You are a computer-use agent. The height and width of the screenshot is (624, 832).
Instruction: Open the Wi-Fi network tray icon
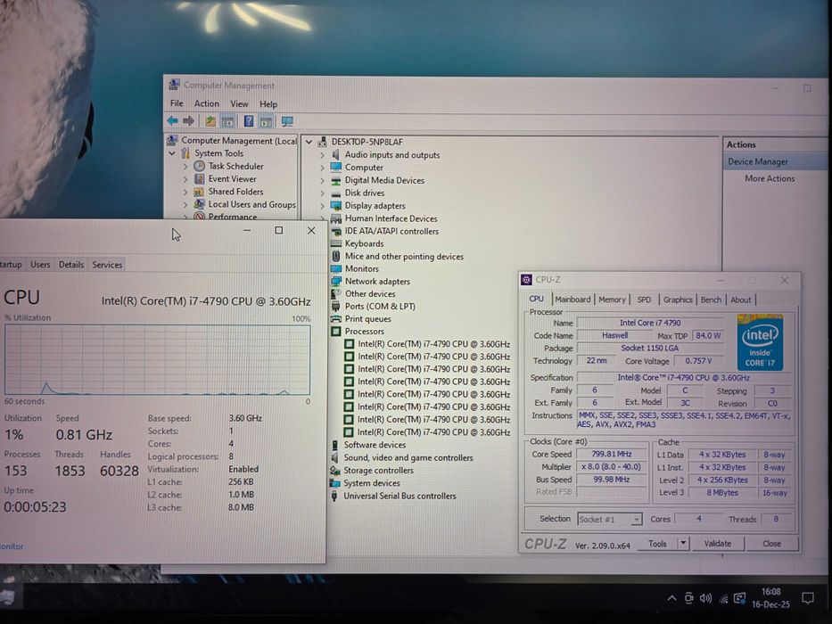723,599
